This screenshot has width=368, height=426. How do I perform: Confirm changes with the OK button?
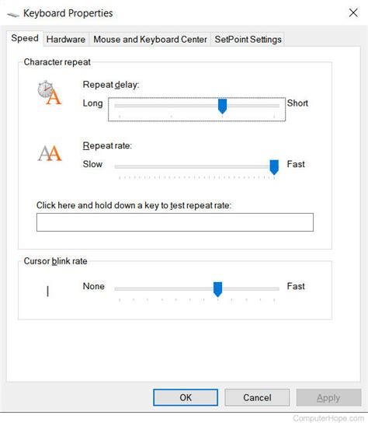point(186,397)
